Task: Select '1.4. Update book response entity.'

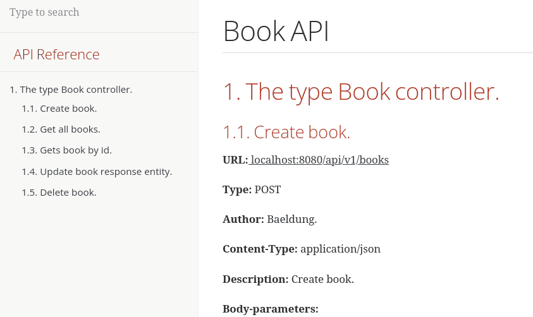Action: pyautogui.click(x=97, y=172)
